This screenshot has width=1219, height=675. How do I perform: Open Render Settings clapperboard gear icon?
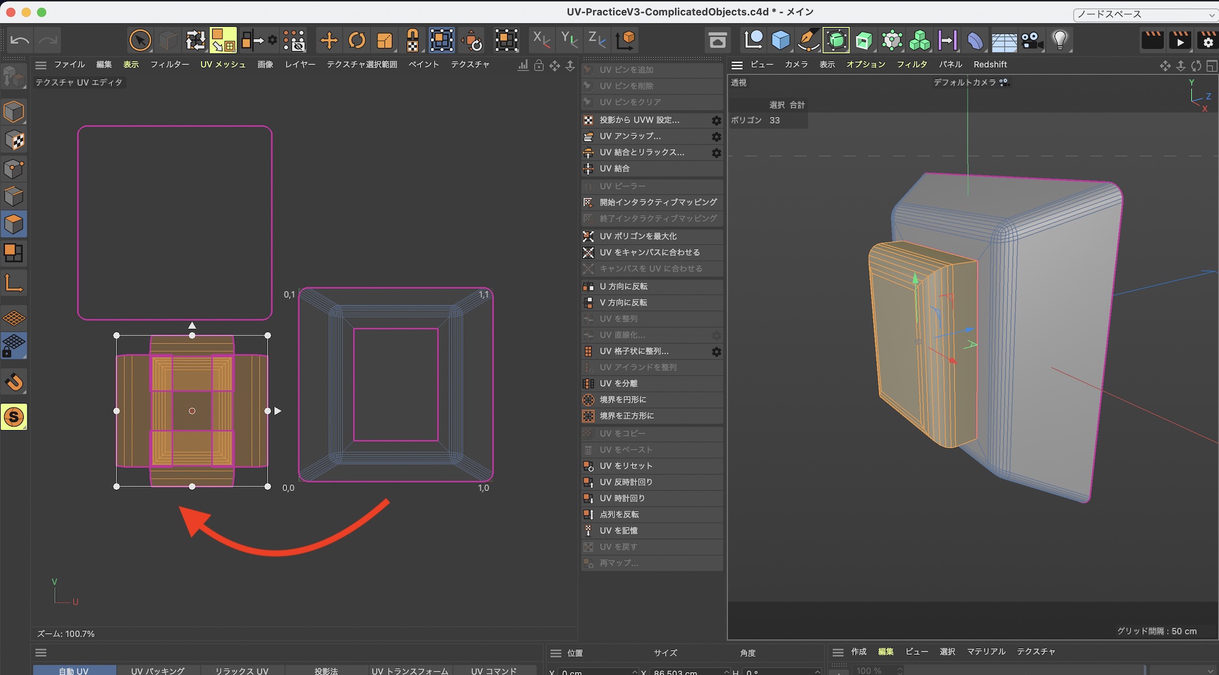(1207, 41)
